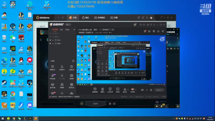Toggle visibility of the 图片 2 source

[x=50, y=33]
